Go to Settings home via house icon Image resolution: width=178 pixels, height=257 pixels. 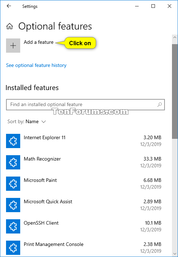tap(10, 26)
